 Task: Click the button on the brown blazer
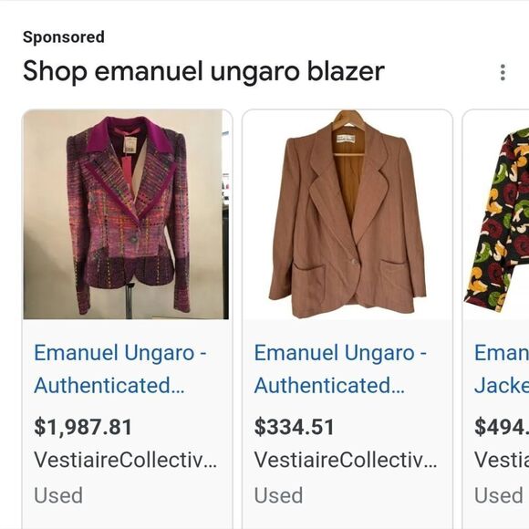tap(353, 262)
